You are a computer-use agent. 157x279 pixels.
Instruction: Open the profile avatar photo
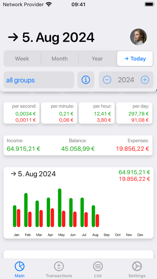[x=139, y=37]
